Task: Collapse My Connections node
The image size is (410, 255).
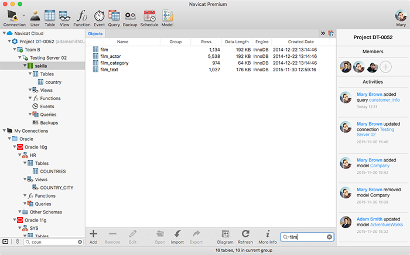Action: (4, 130)
